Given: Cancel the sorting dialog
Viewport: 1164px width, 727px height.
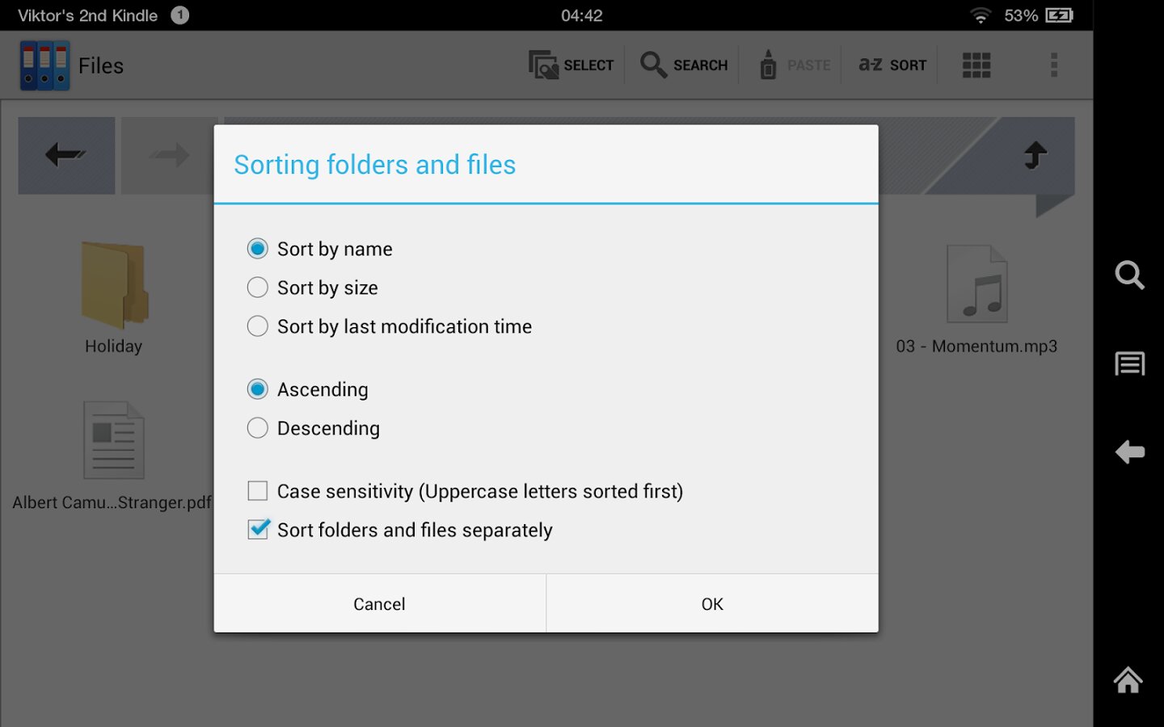Looking at the screenshot, I should (x=379, y=604).
